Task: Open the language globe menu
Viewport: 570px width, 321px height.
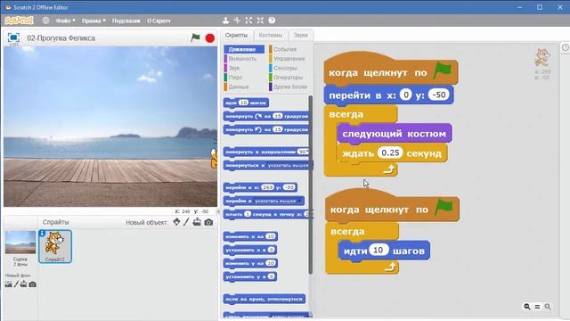Action: click(45, 21)
